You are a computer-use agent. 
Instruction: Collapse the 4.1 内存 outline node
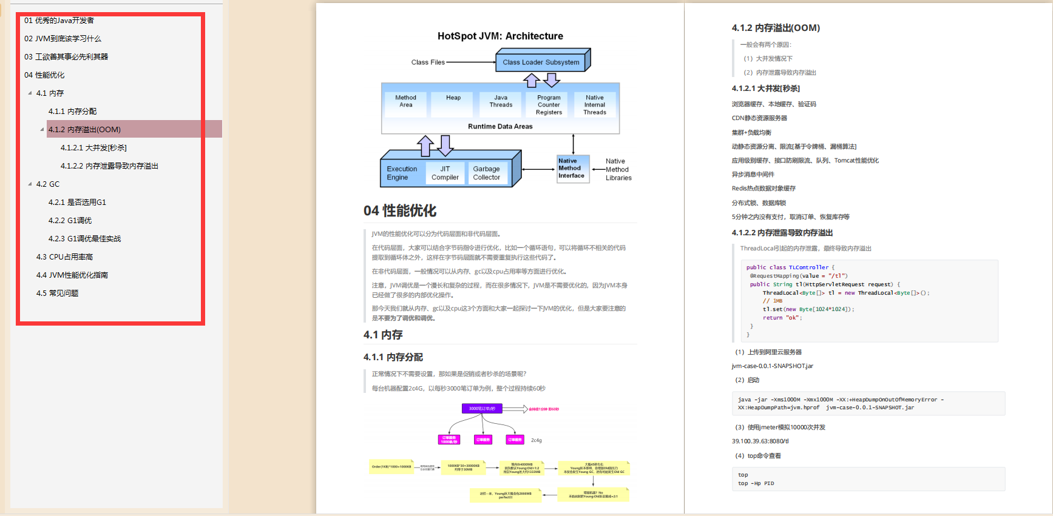click(x=30, y=93)
